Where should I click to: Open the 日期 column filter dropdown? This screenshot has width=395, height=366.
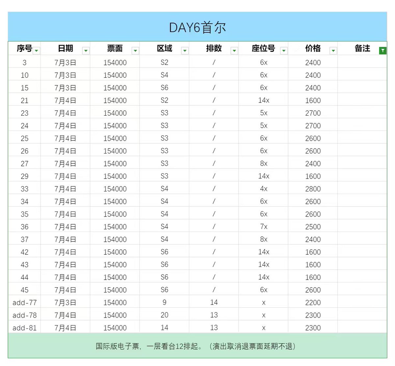(86, 51)
